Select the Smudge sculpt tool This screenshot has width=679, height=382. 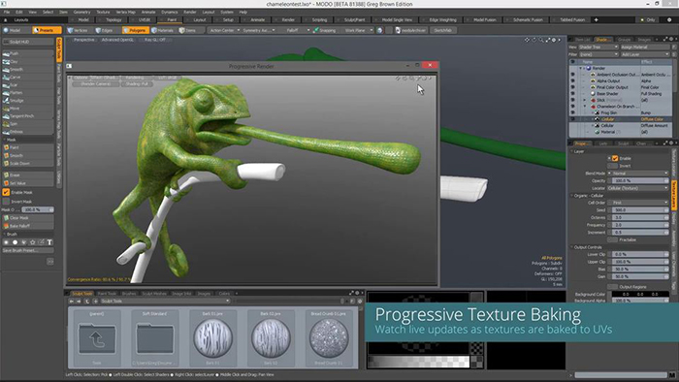coord(28,101)
